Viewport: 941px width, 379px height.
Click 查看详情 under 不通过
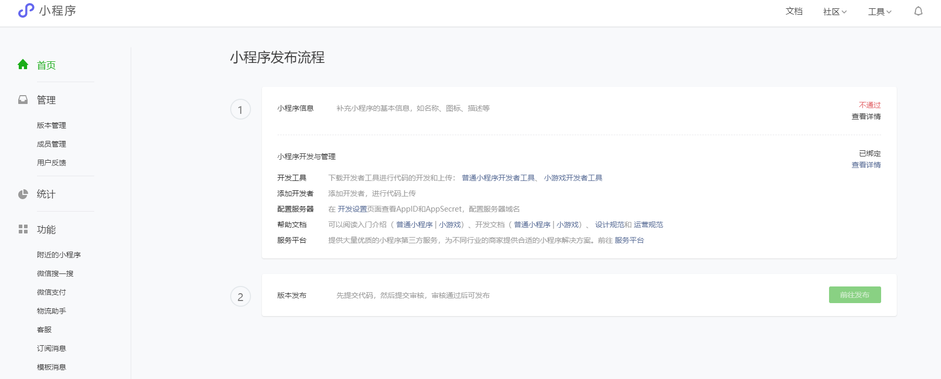point(866,116)
